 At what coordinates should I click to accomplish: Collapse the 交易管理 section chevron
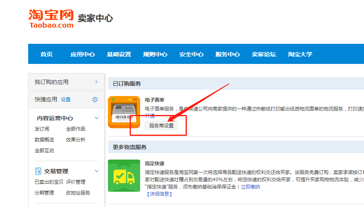pos(97,171)
